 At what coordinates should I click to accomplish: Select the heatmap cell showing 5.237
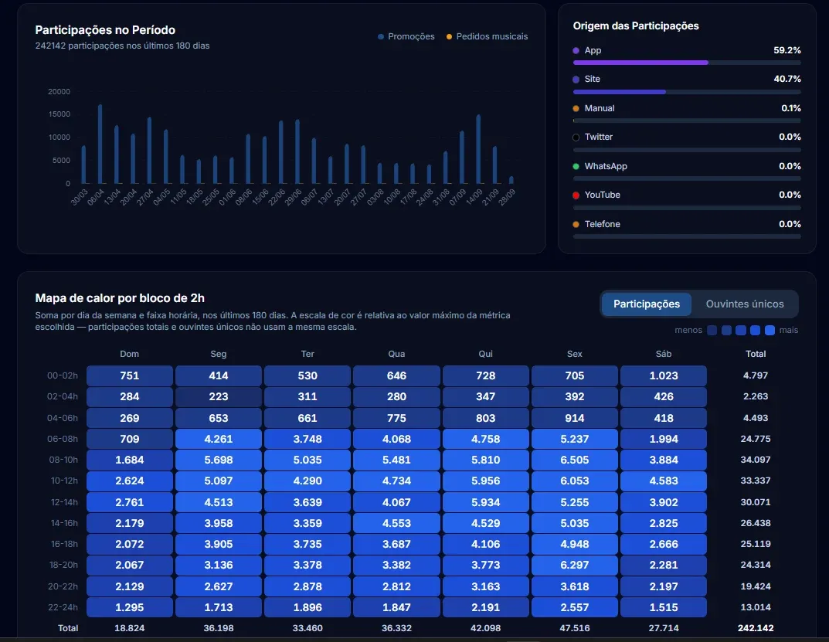point(575,439)
